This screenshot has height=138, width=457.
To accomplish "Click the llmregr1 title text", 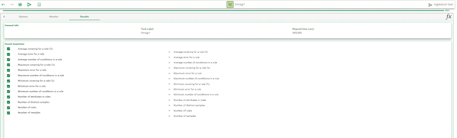I will 240,5.
